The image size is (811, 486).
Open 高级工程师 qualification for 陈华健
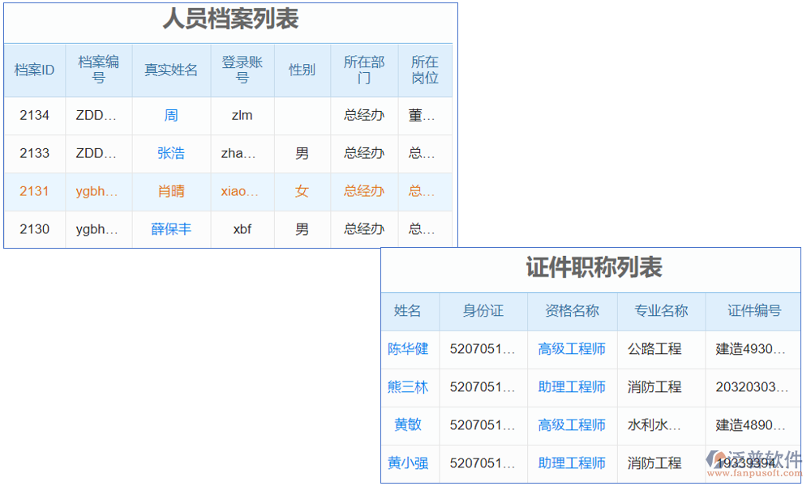coord(572,349)
